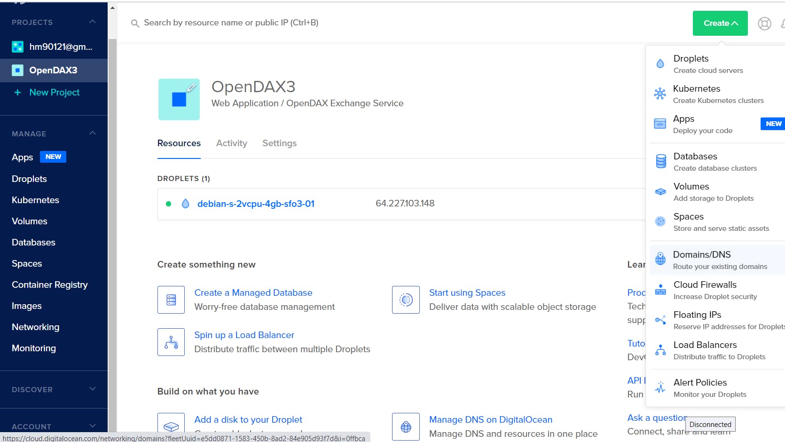Click the sidebar scrollbar up arrow
785x442 pixels.
coord(112,8)
